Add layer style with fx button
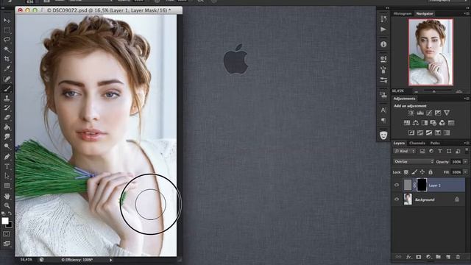Screen dimensions: 471x265 coord(408,257)
